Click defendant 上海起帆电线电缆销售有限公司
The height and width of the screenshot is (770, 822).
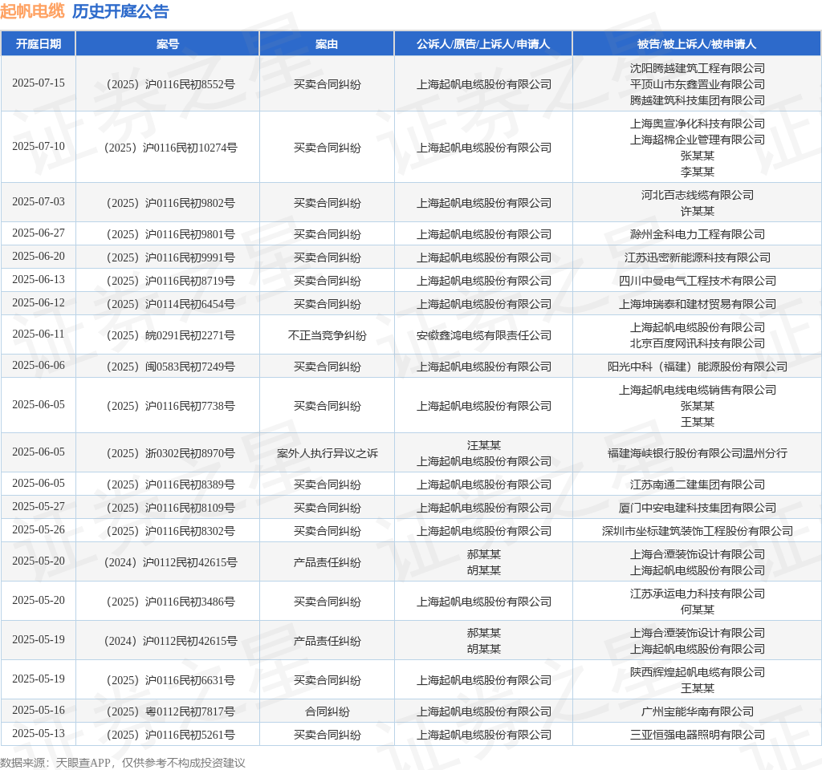[698, 390]
